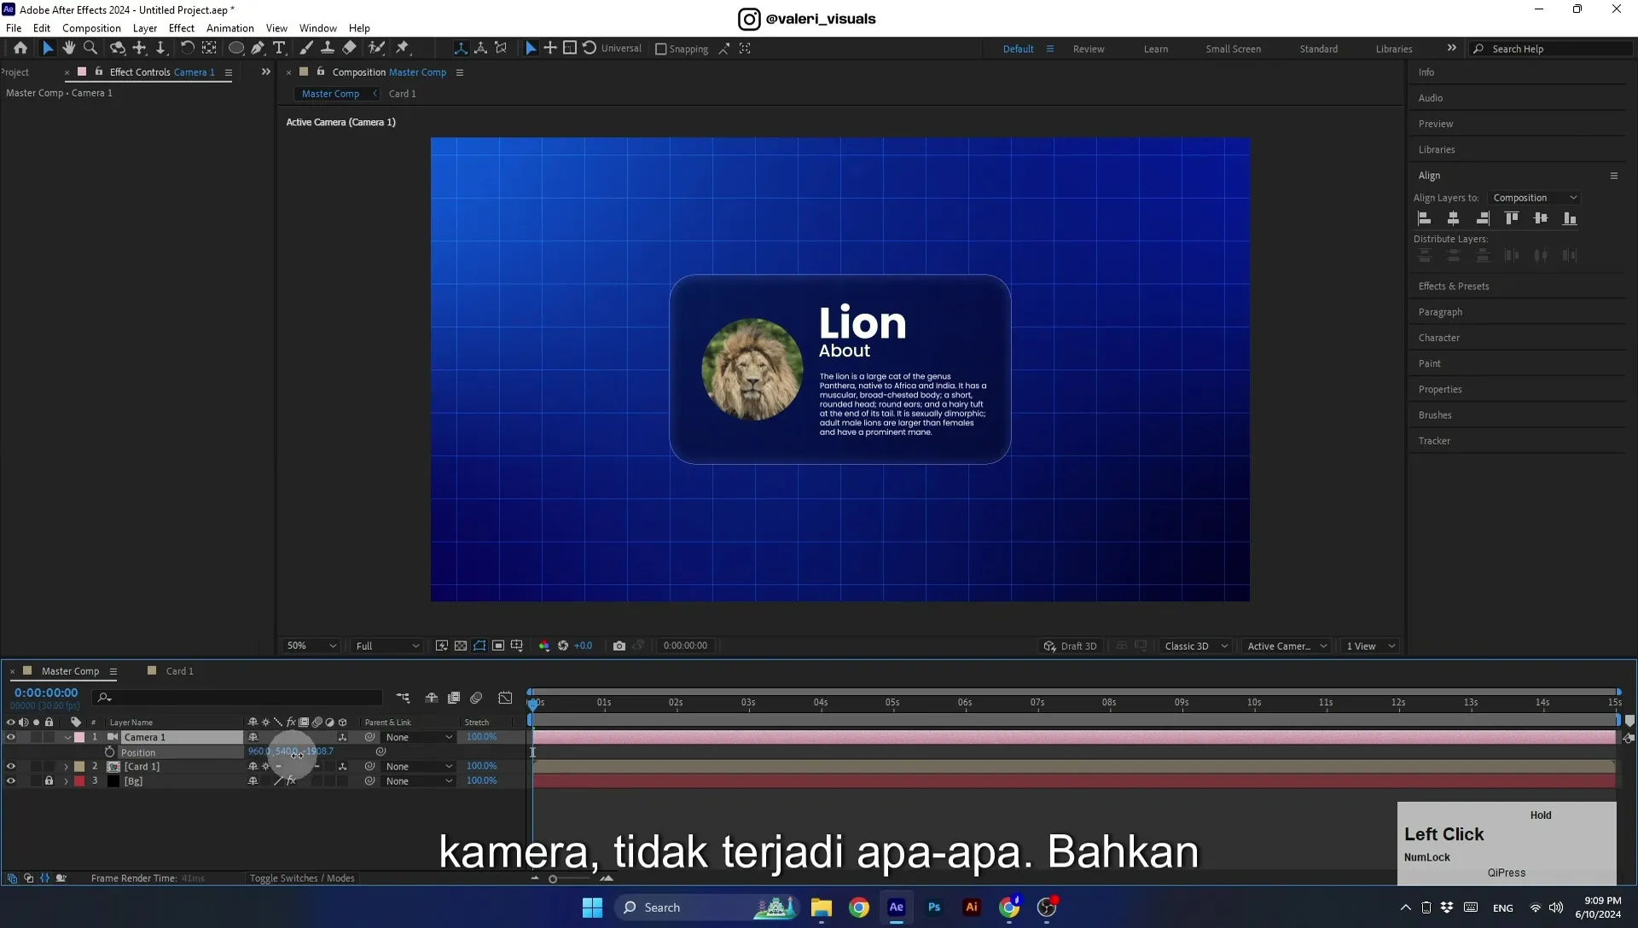1638x928 pixels.
Task: Click the timeline current timecode 0:00:00:00
Action: pos(46,693)
